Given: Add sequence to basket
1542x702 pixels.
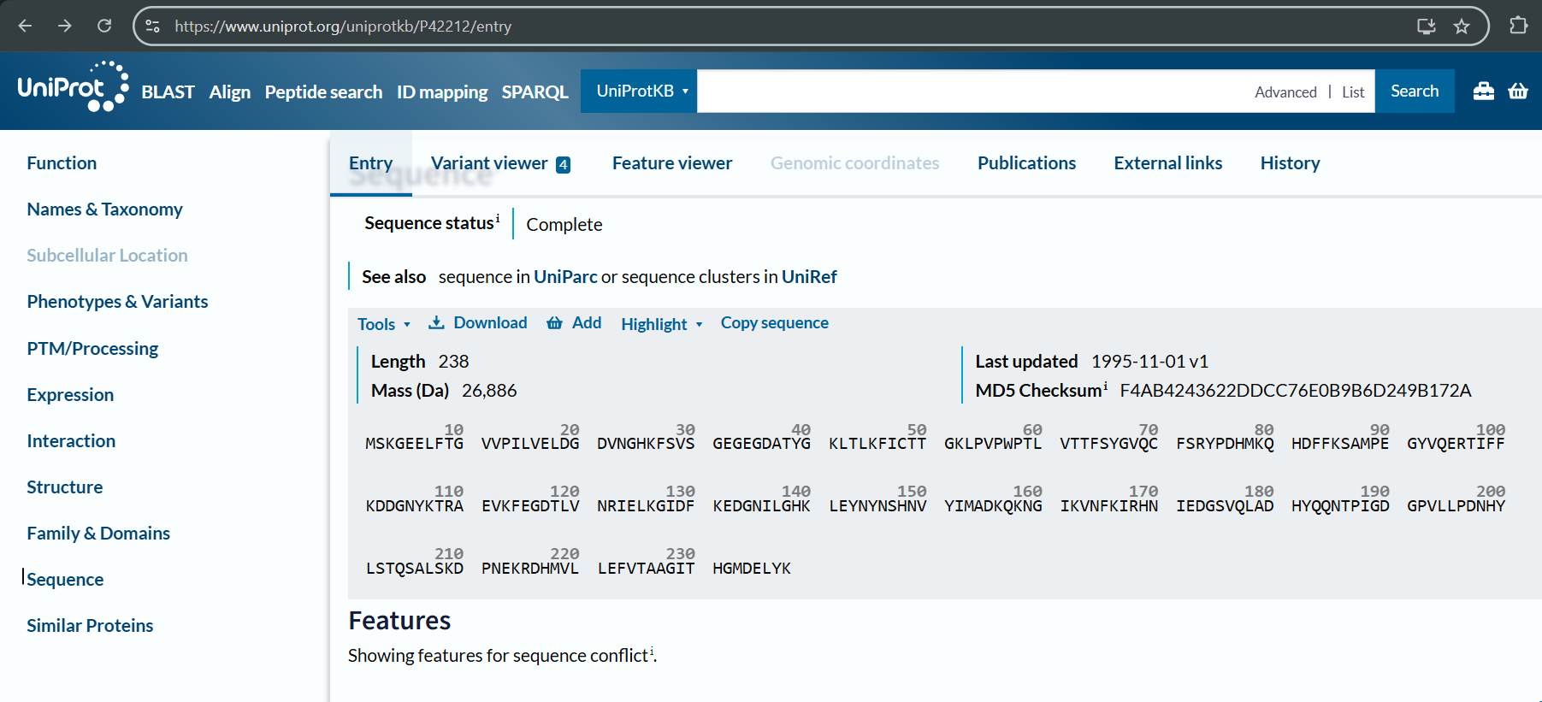Looking at the screenshot, I should click(x=574, y=323).
